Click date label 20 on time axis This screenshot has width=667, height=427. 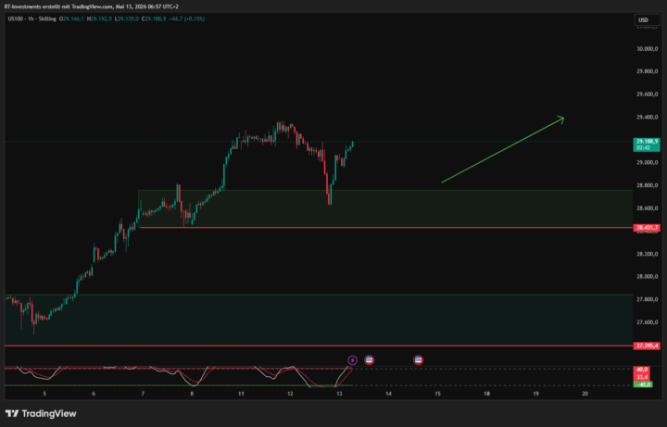[x=585, y=394]
